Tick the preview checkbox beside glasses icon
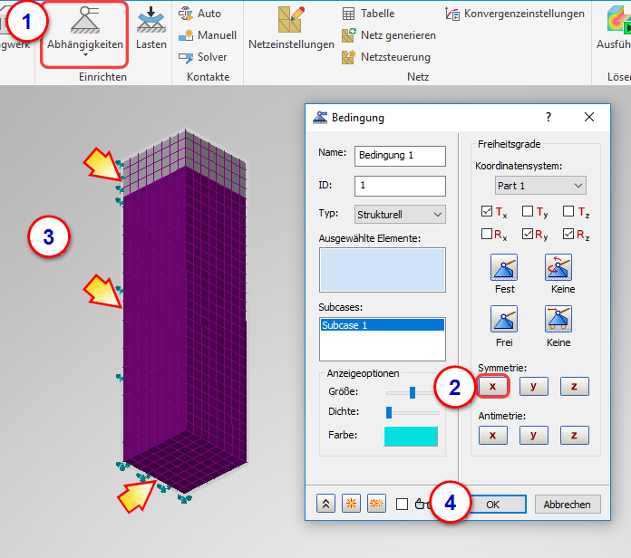The height and width of the screenshot is (558, 631). (x=402, y=505)
